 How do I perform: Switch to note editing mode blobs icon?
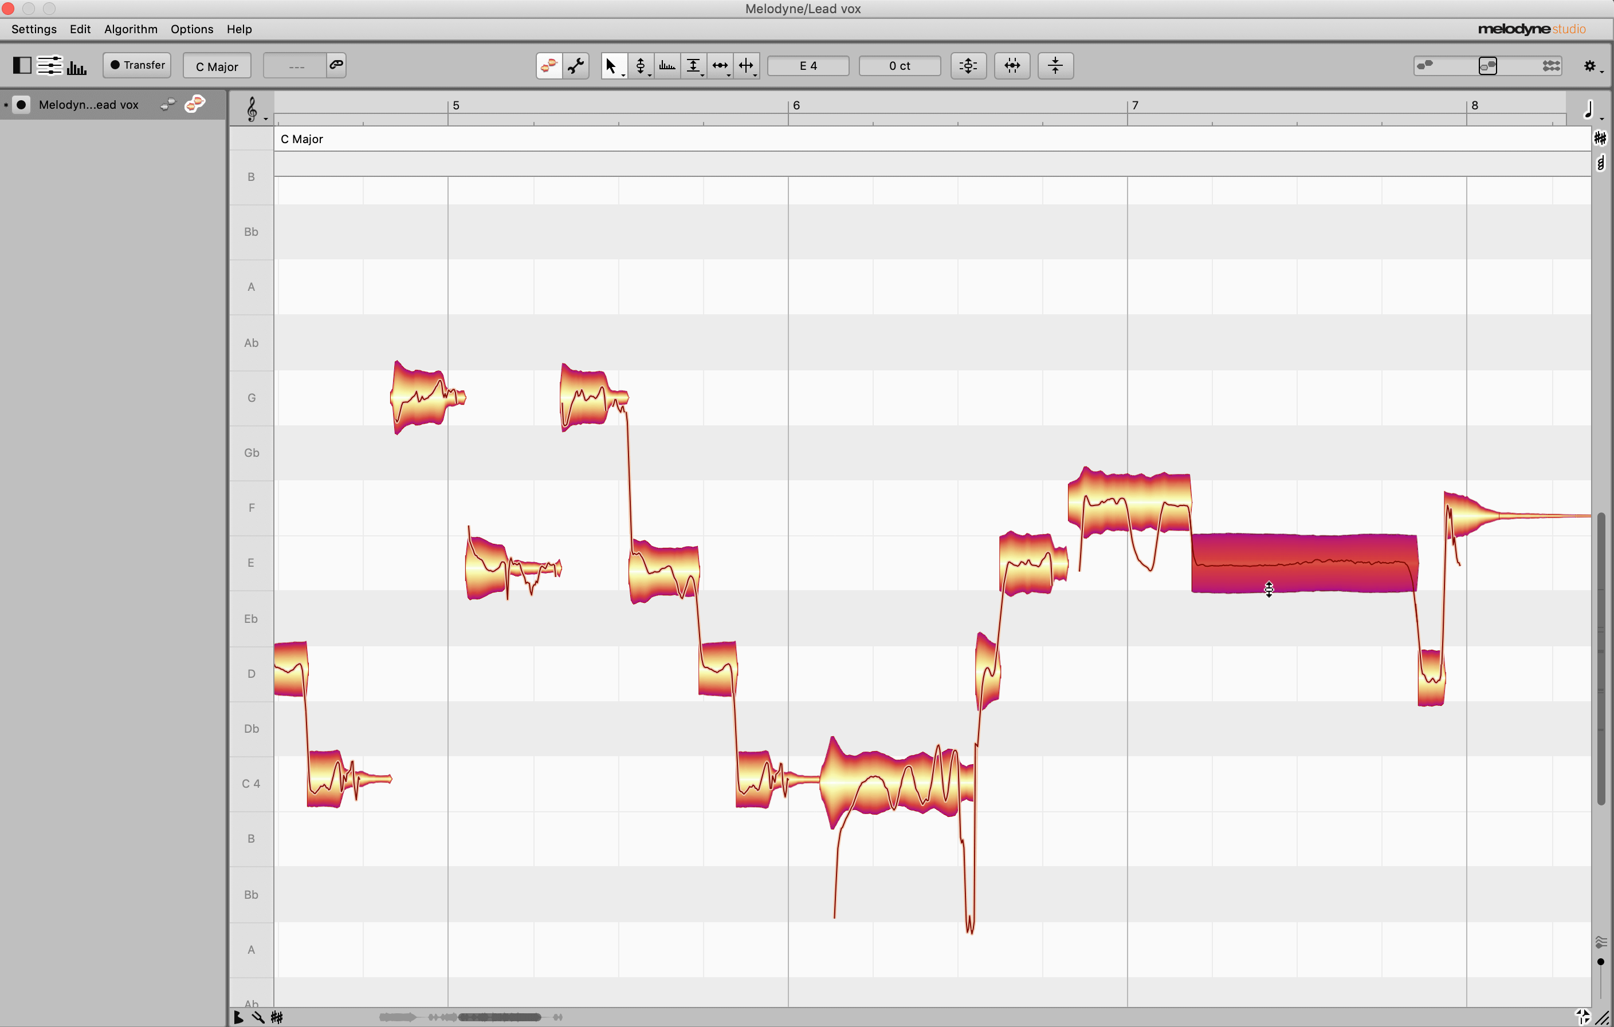[x=549, y=66]
